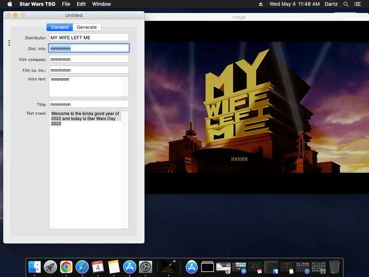The width and height of the screenshot is (369, 277).
Task: Open the File menu
Action: coord(66,4)
